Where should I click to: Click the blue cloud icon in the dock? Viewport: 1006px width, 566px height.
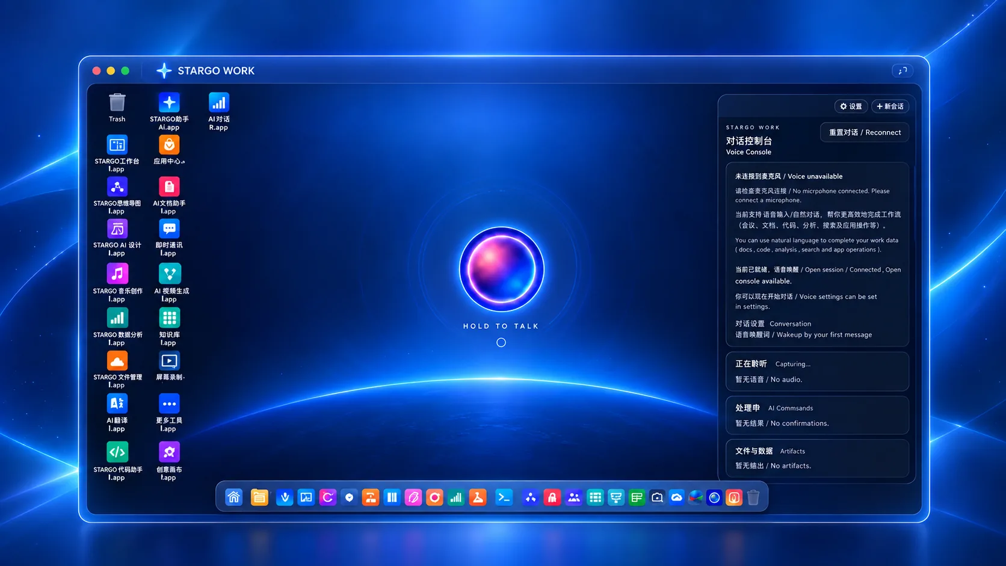pyautogui.click(x=677, y=497)
